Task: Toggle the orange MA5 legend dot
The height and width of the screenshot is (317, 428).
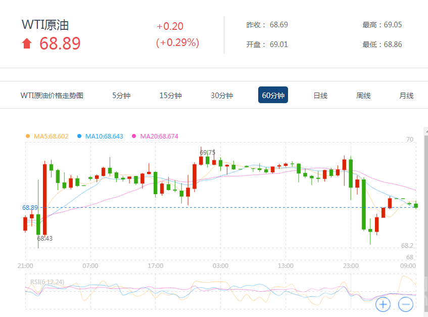Action: 28,136
